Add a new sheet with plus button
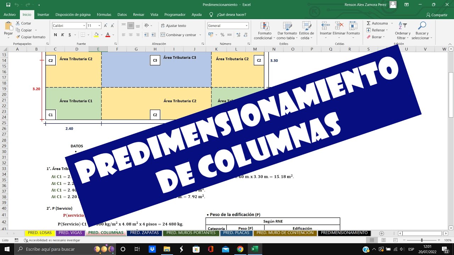This screenshot has height=255, width=454. pyautogui.click(x=382, y=233)
